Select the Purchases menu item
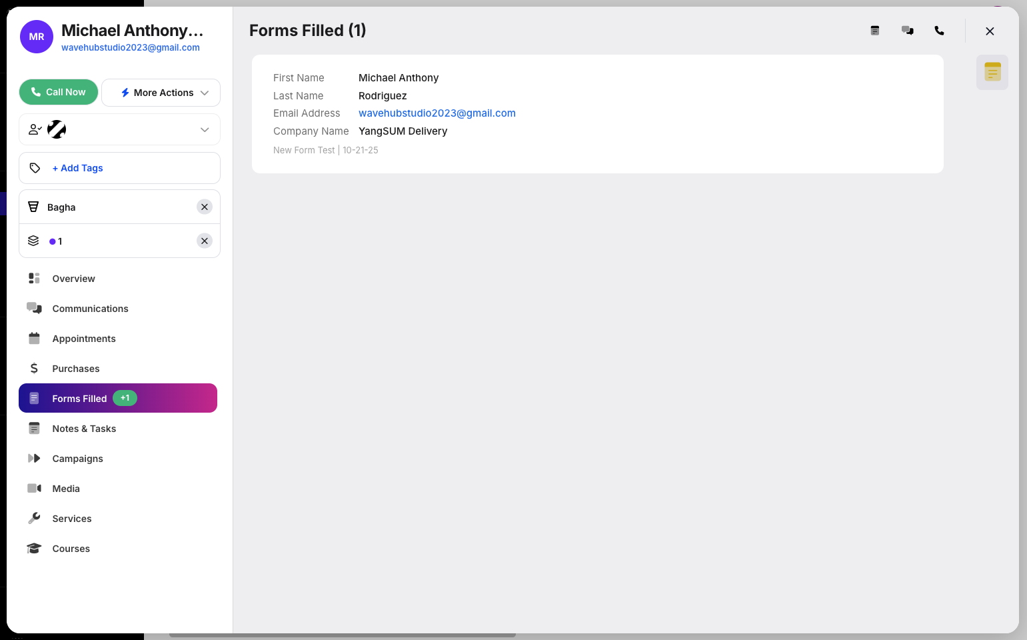This screenshot has width=1027, height=640. point(118,369)
